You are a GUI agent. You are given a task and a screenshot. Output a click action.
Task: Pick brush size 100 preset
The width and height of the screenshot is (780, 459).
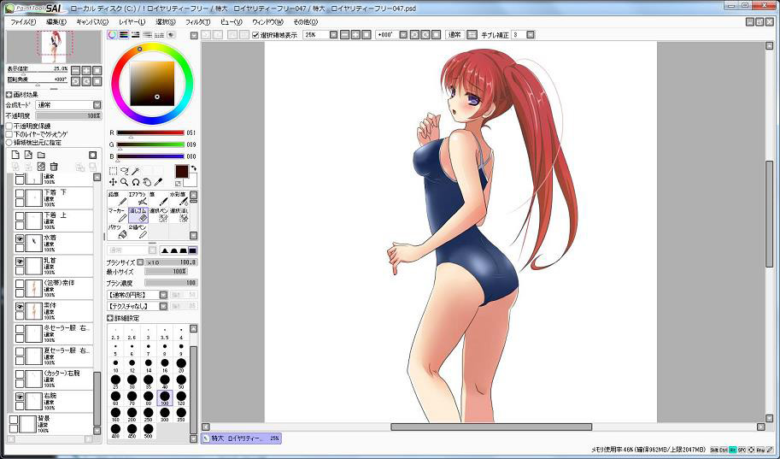coord(163,397)
